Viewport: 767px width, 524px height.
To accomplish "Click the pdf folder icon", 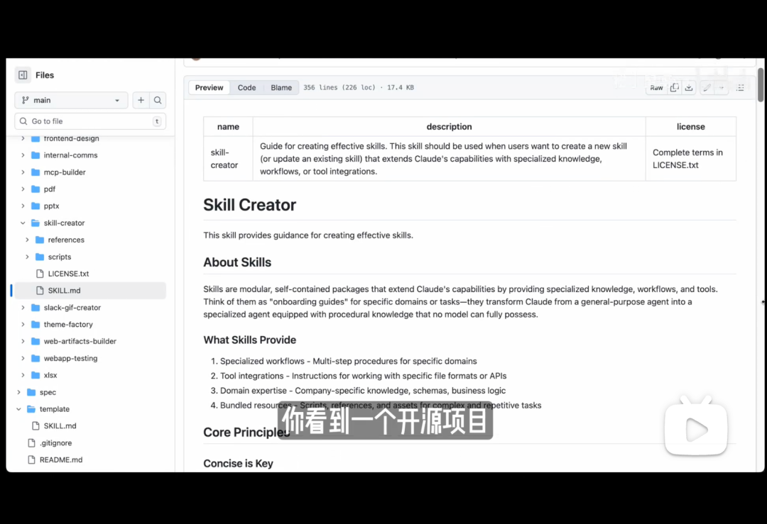I will [36, 189].
